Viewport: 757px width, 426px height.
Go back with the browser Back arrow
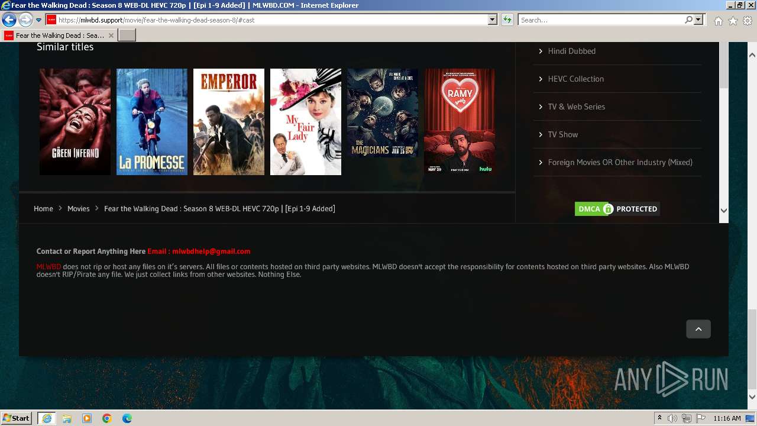[9, 20]
